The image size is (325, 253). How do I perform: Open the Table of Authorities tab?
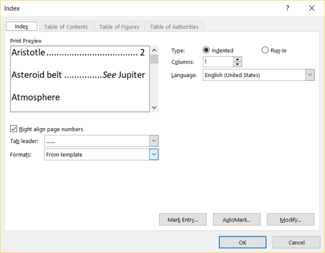(x=174, y=27)
